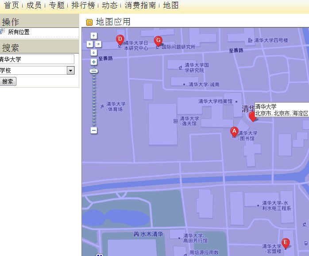Click the 清华大学 tooltip info box

282,110
